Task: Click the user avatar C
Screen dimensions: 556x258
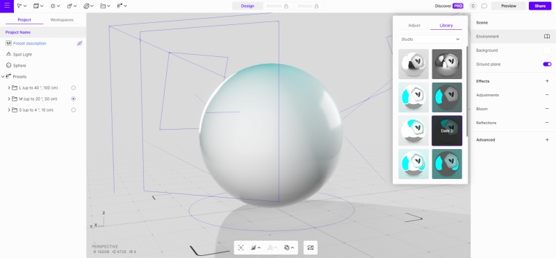Action: [473, 6]
